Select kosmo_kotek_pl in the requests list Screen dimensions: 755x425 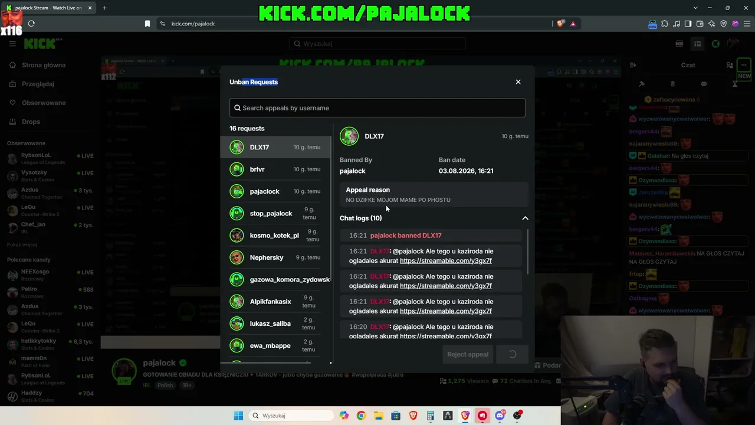[275, 236]
